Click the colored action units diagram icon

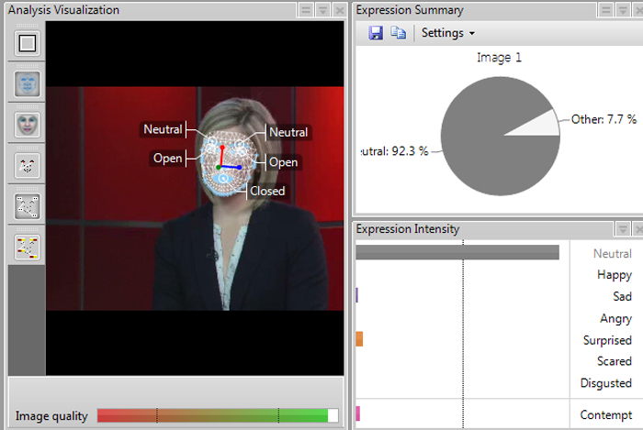[27, 247]
